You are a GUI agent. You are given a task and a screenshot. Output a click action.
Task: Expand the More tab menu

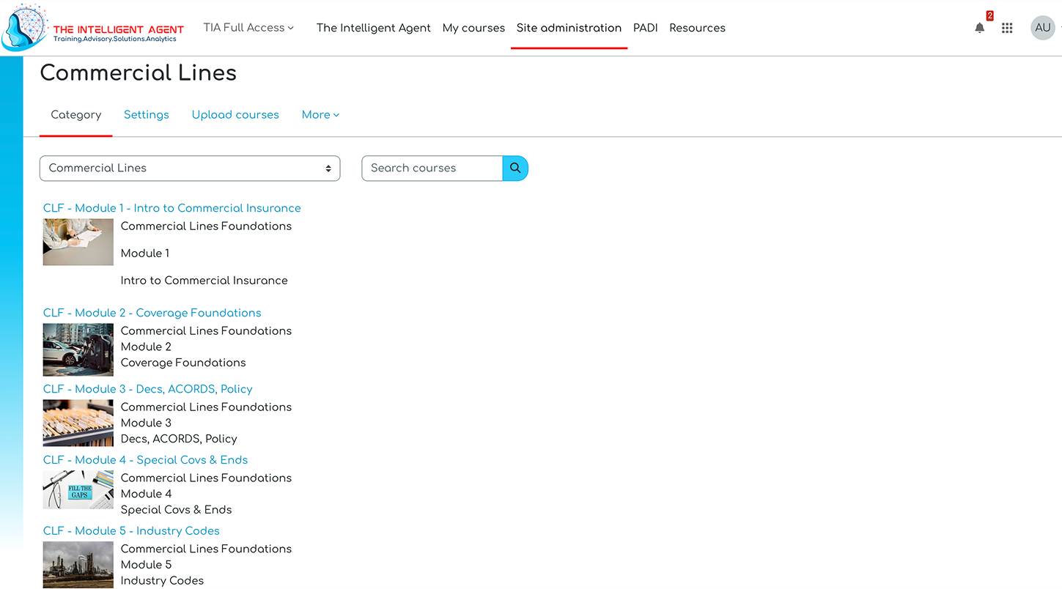(x=320, y=115)
